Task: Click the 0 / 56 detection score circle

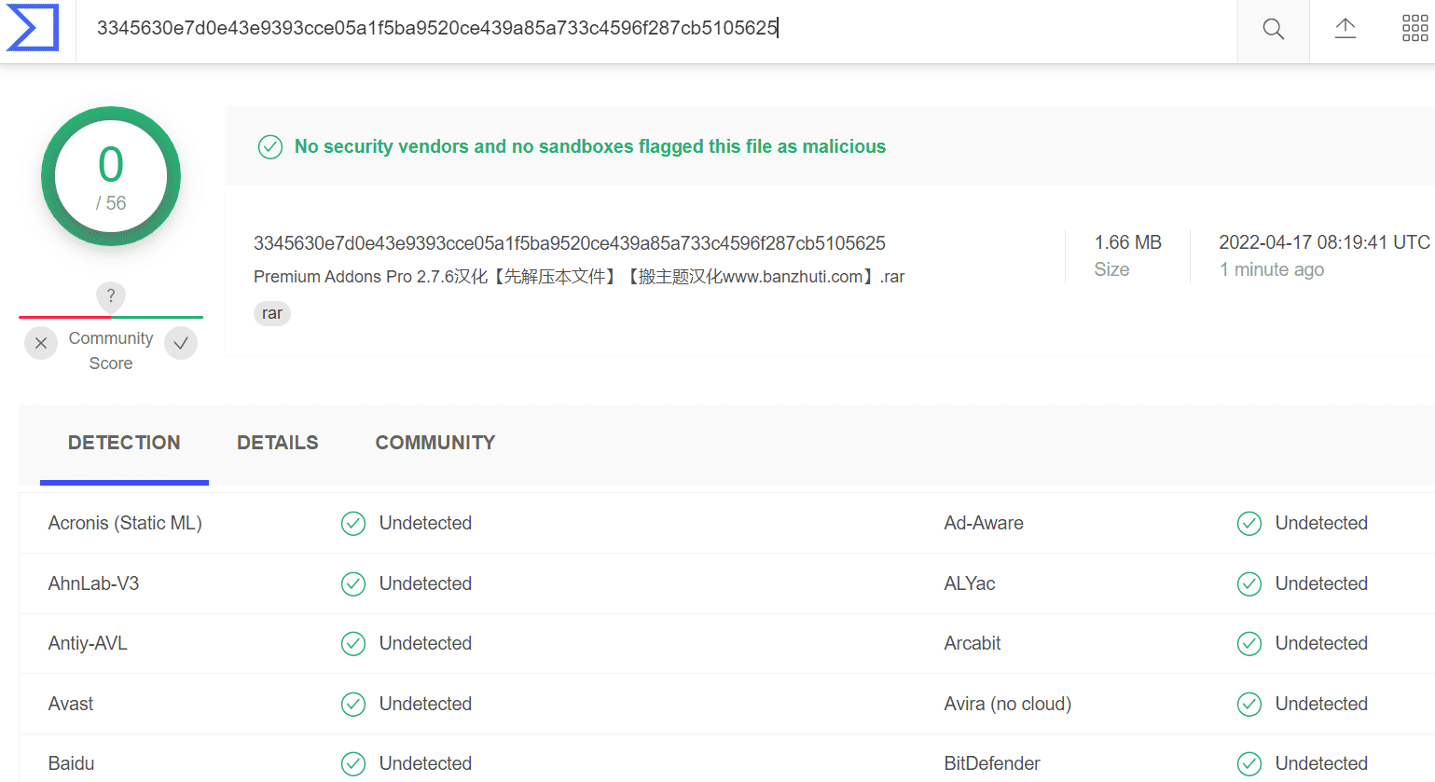Action: [111, 176]
